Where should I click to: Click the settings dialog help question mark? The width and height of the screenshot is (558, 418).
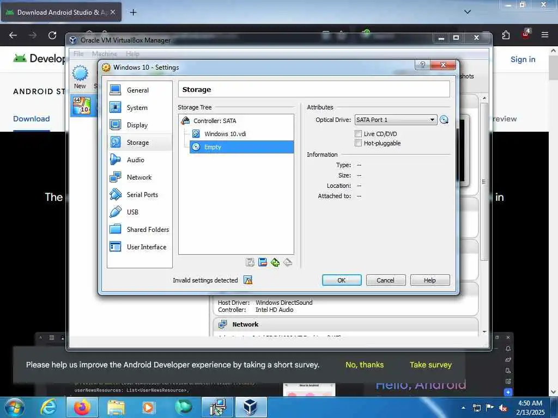tap(422, 65)
